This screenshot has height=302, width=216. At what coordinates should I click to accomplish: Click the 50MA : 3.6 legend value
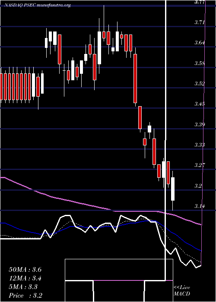click(x=25, y=270)
